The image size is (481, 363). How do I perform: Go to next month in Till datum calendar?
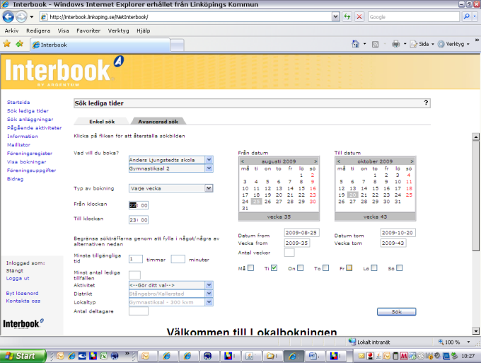(412, 161)
